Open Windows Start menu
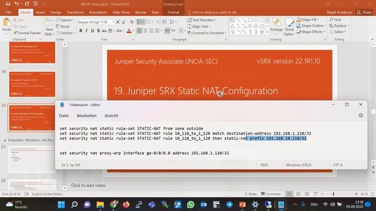This screenshot has width=376, height=211. point(61,205)
